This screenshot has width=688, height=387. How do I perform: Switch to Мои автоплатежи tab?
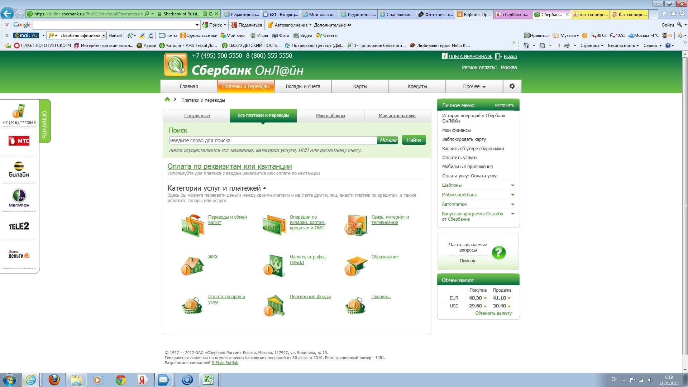(397, 116)
